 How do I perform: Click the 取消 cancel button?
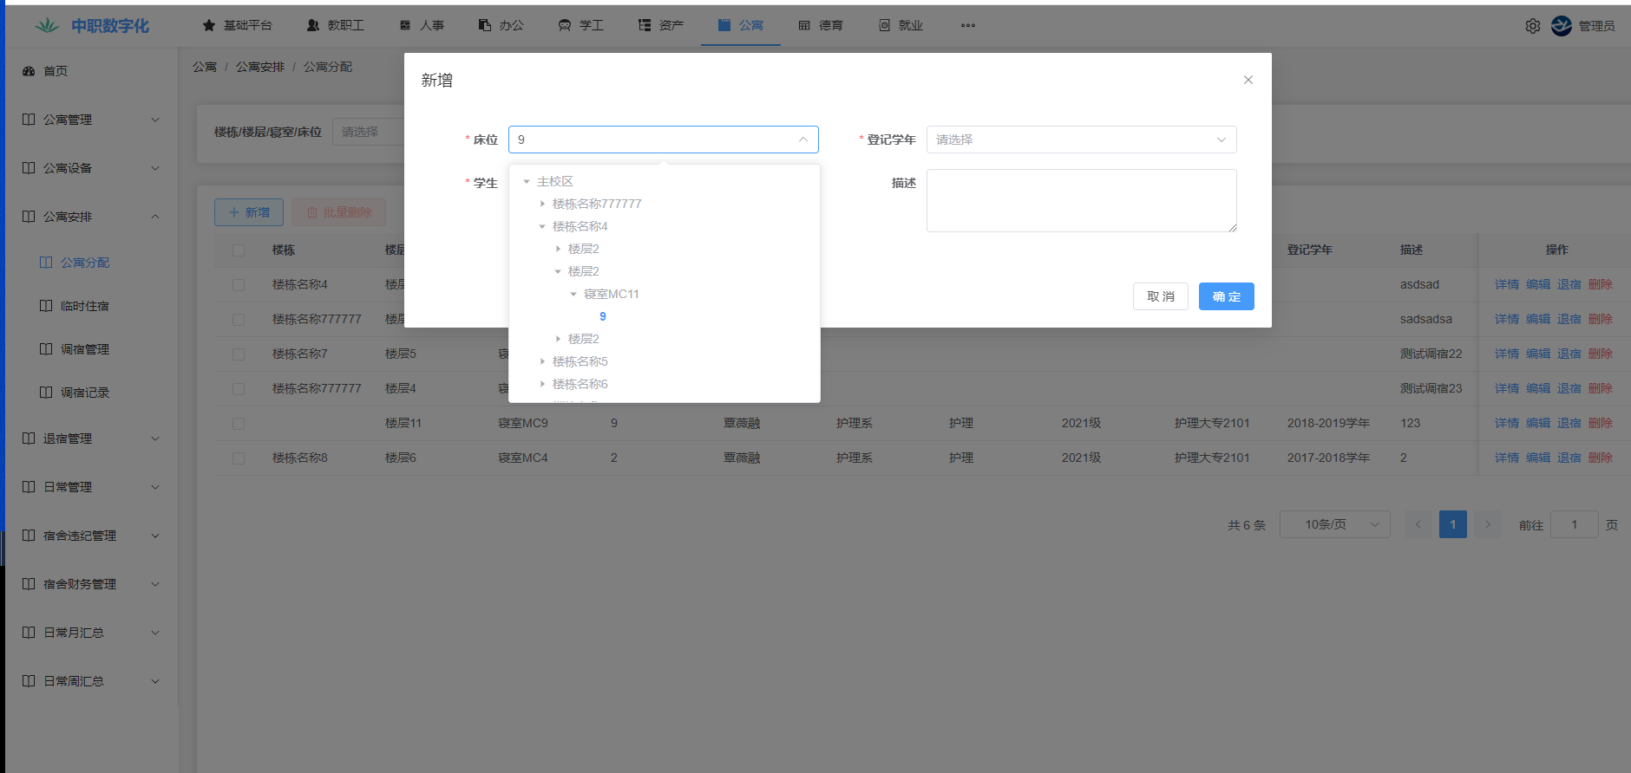pos(1160,296)
